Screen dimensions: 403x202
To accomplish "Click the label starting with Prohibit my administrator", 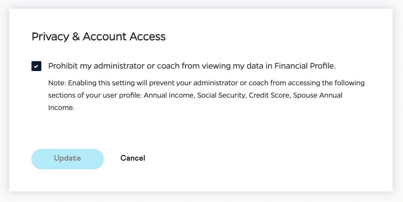I will coord(192,66).
